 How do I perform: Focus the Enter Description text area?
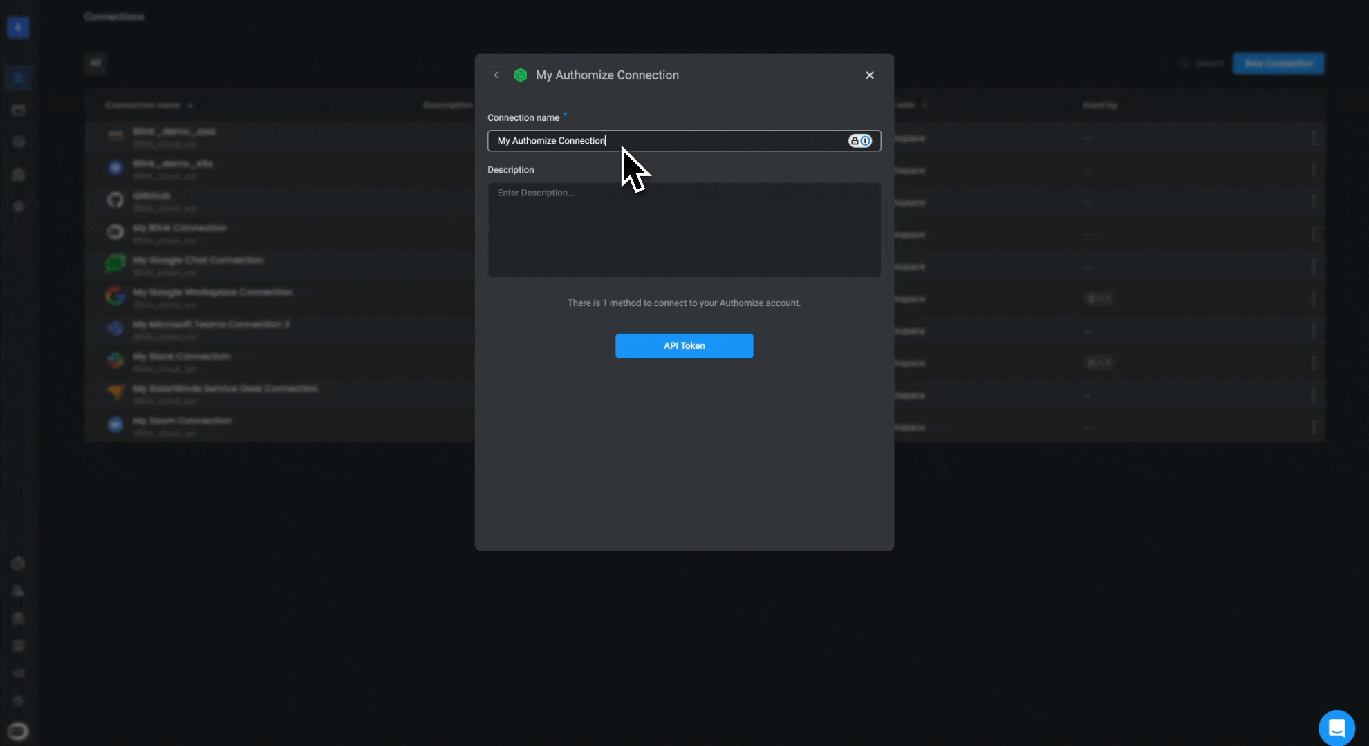pyautogui.click(x=684, y=229)
